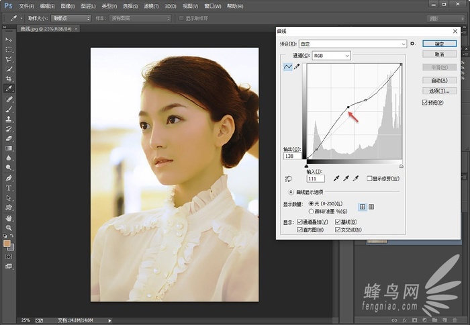Choose the pencil draw-curve mode icon
470x325 pixels.
(296, 67)
